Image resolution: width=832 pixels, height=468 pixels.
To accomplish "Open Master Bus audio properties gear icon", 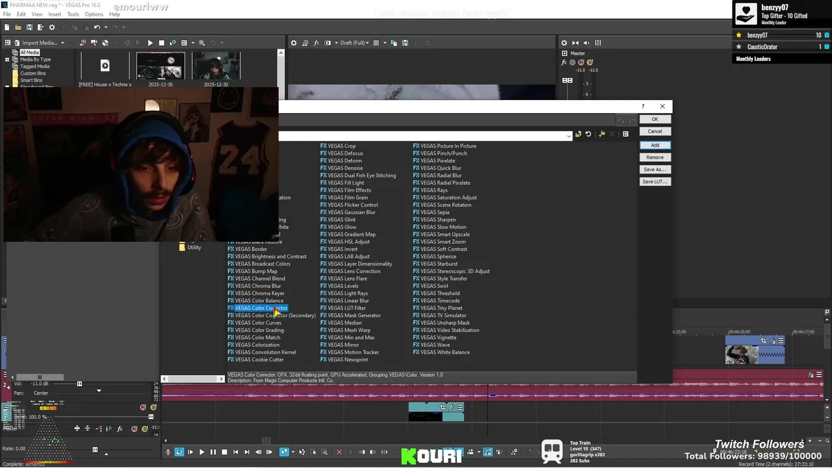I will (x=564, y=43).
